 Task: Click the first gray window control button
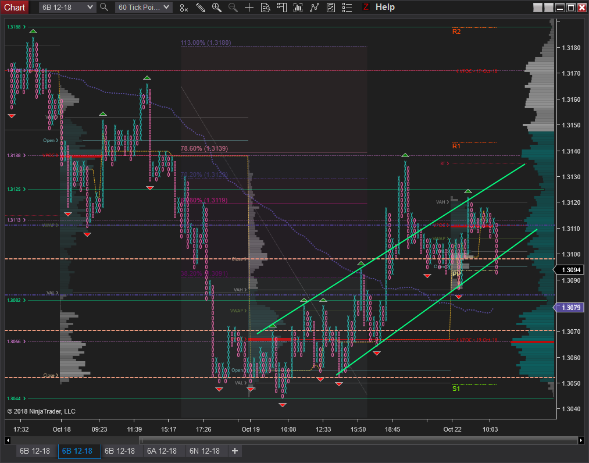[538, 7]
